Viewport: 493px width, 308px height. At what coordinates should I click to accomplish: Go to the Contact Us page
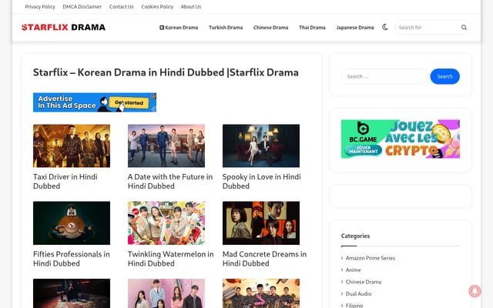point(122,7)
